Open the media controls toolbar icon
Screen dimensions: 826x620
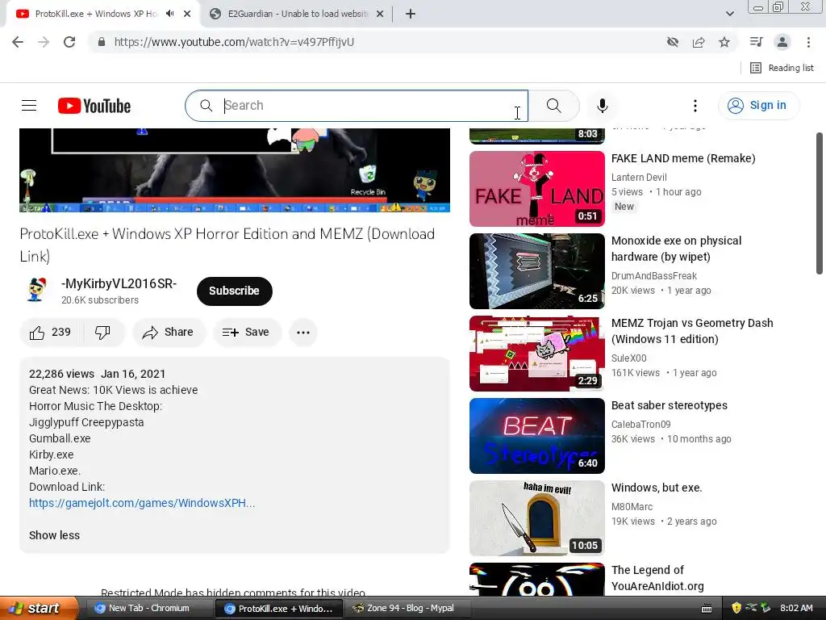coord(756,42)
